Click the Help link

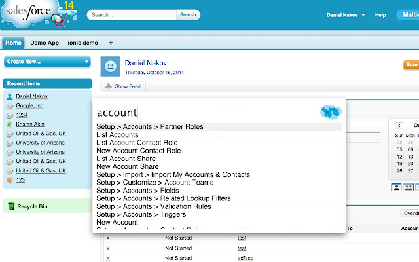coord(380,15)
